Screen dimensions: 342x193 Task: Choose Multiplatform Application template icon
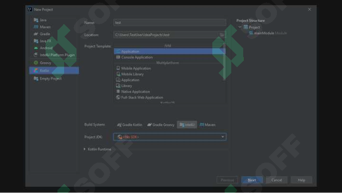click(118, 80)
